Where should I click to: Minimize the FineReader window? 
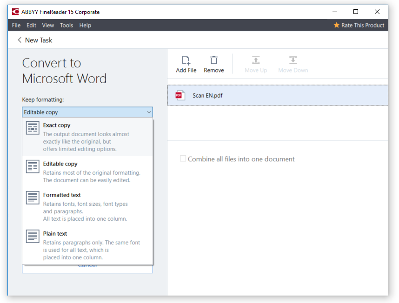point(335,12)
